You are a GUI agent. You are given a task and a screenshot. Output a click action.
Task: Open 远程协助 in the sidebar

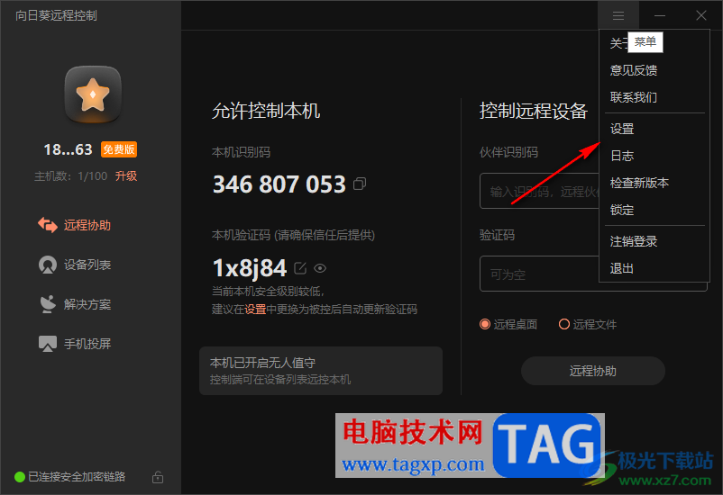[x=75, y=225]
